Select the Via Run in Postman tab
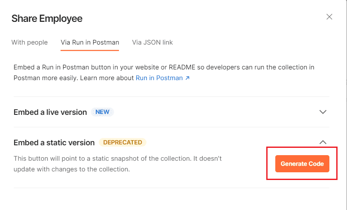The width and height of the screenshot is (347, 210). pyautogui.click(x=90, y=42)
